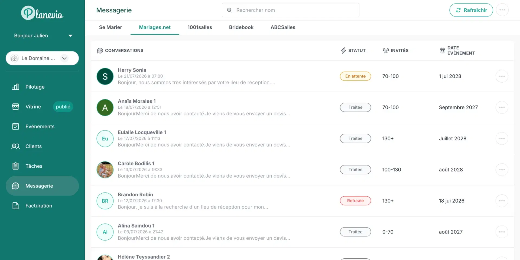Click the Rafraîchir button

(471, 10)
